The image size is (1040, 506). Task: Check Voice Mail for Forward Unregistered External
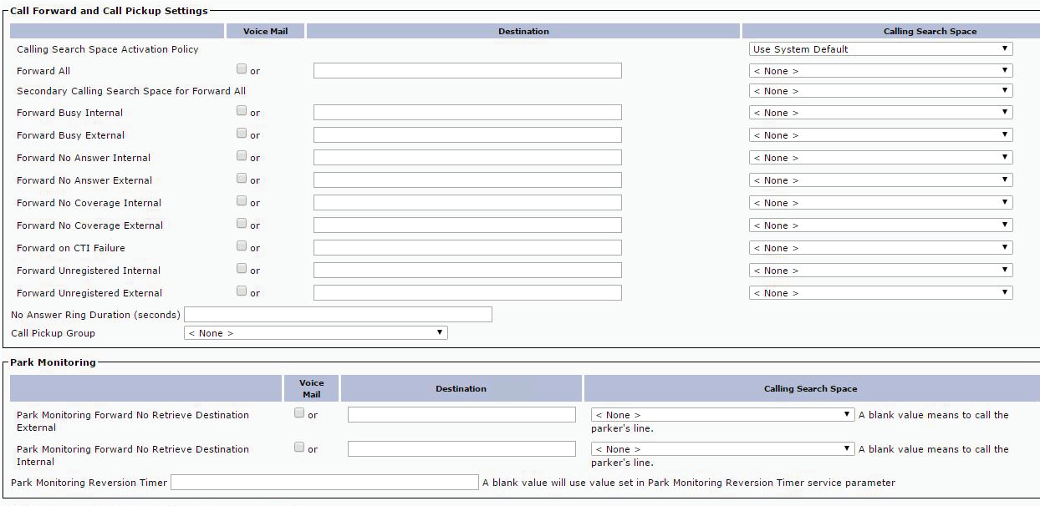point(242,291)
